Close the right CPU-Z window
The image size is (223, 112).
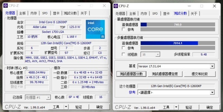(214, 6)
